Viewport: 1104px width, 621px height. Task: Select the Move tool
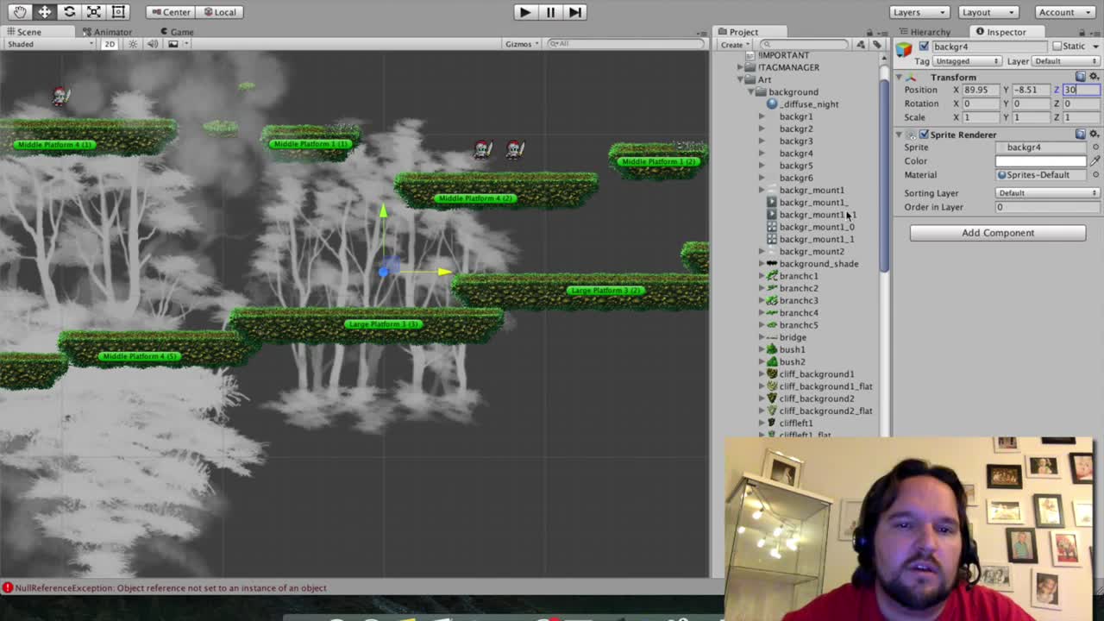point(45,11)
